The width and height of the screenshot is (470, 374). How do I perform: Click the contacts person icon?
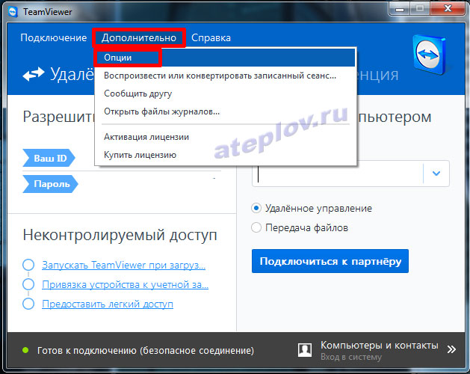pyautogui.click(x=305, y=350)
